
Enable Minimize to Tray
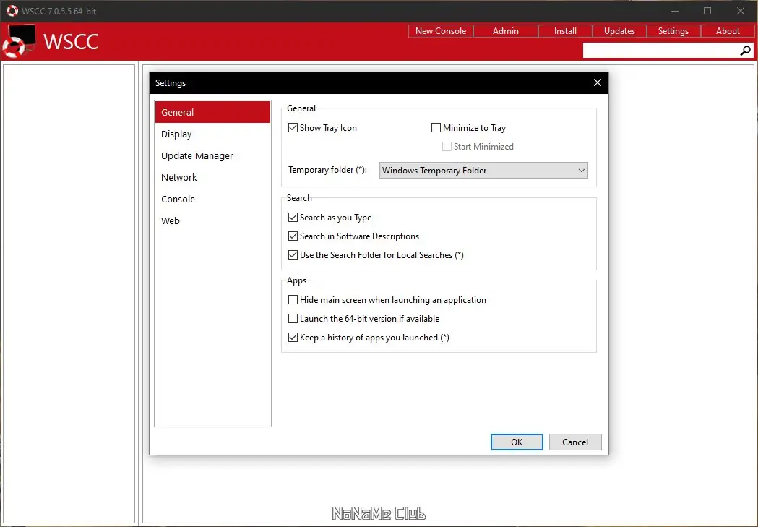436,127
